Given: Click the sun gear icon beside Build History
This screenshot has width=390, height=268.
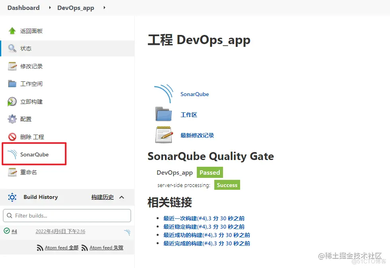Looking at the screenshot, I should coord(12,197).
